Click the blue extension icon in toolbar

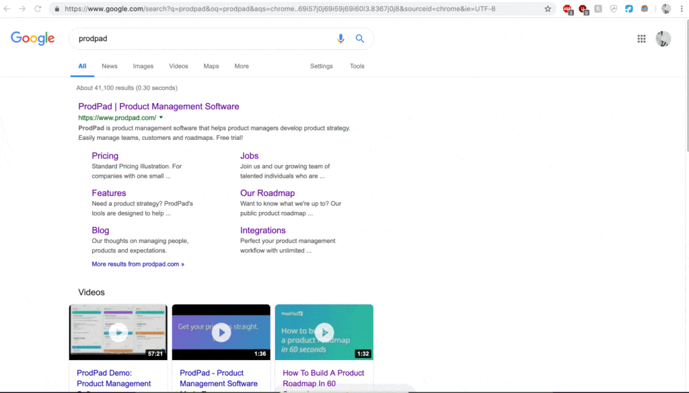pyautogui.click(x=629, y=9)
